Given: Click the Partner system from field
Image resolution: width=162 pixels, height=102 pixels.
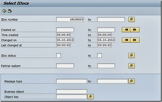Looking at the screenshot, I should tap(65, 66).
